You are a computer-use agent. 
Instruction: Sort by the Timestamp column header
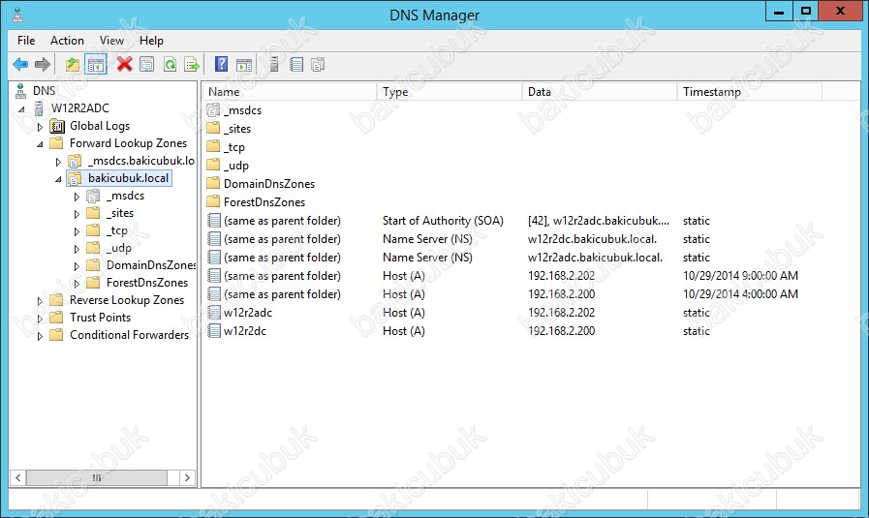749,91
